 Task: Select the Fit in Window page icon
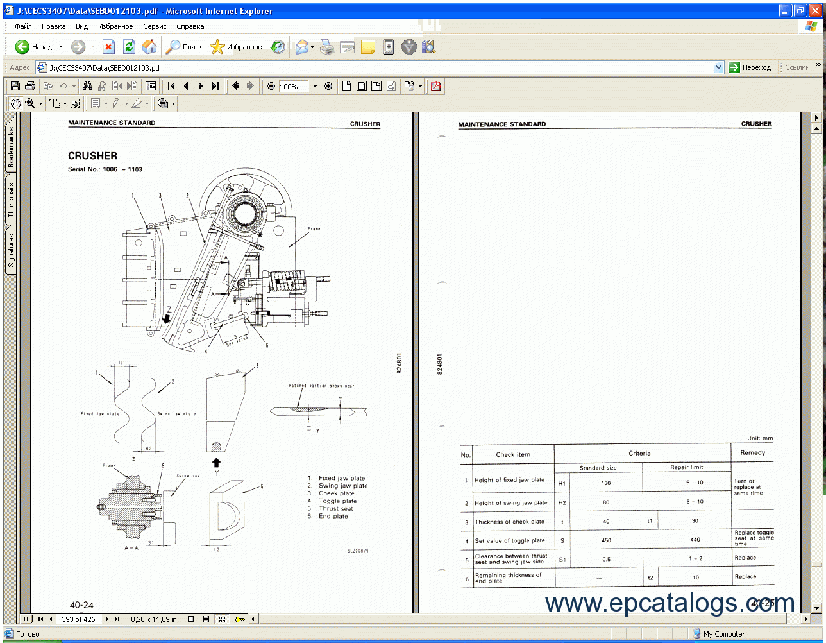click(362, 86)
